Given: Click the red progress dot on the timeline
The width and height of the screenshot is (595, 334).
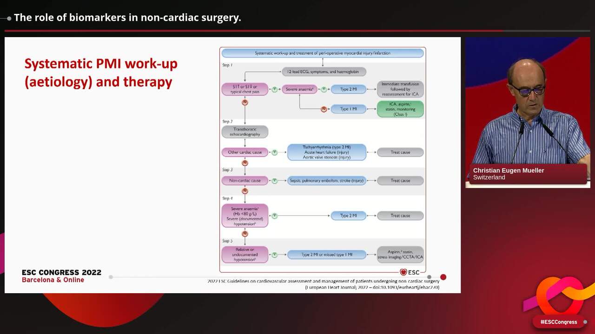Looking at the screenshot, I should click(x=443, y=277).
